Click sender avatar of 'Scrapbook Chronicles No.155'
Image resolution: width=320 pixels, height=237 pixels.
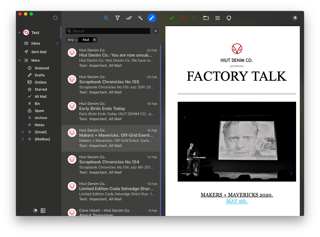click(x=72, y=80)
